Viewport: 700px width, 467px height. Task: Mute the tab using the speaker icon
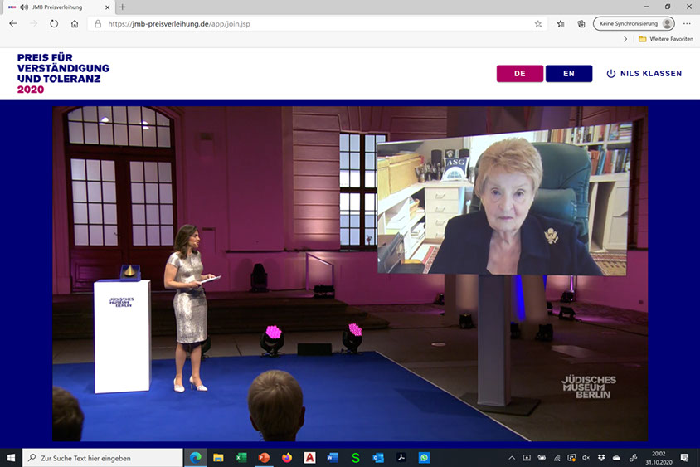pos(24,7)
